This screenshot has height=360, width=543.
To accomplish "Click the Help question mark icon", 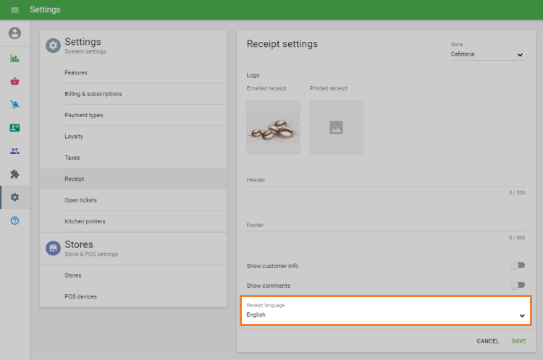I will click(14, 220).
